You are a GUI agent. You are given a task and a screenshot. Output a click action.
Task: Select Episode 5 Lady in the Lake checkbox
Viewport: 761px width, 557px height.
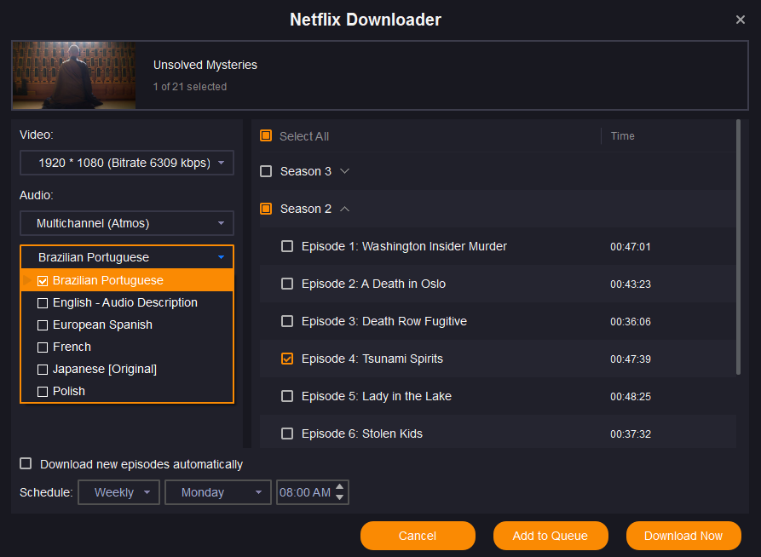[x=287, y=396]
